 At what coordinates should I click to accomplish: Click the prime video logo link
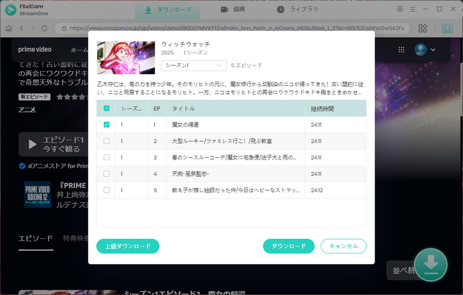coord(35,50)
